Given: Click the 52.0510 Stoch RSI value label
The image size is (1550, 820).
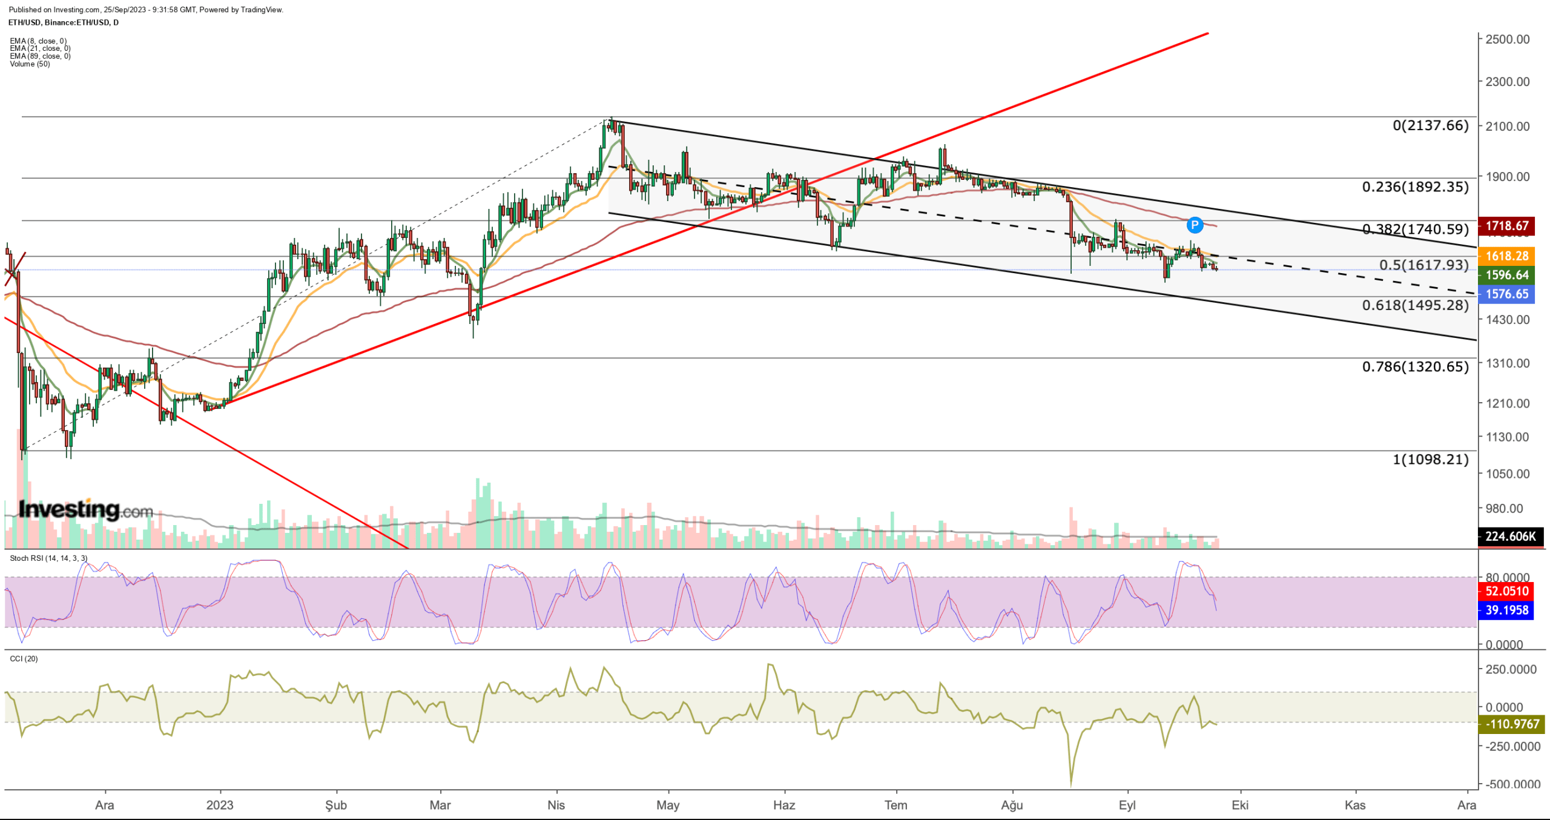Looking at the screenshot, I should point(1507,591).
